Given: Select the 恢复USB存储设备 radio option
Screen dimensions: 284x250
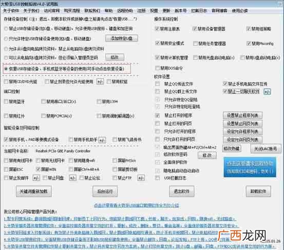Looking at the screenshot, I should (6, 69).
